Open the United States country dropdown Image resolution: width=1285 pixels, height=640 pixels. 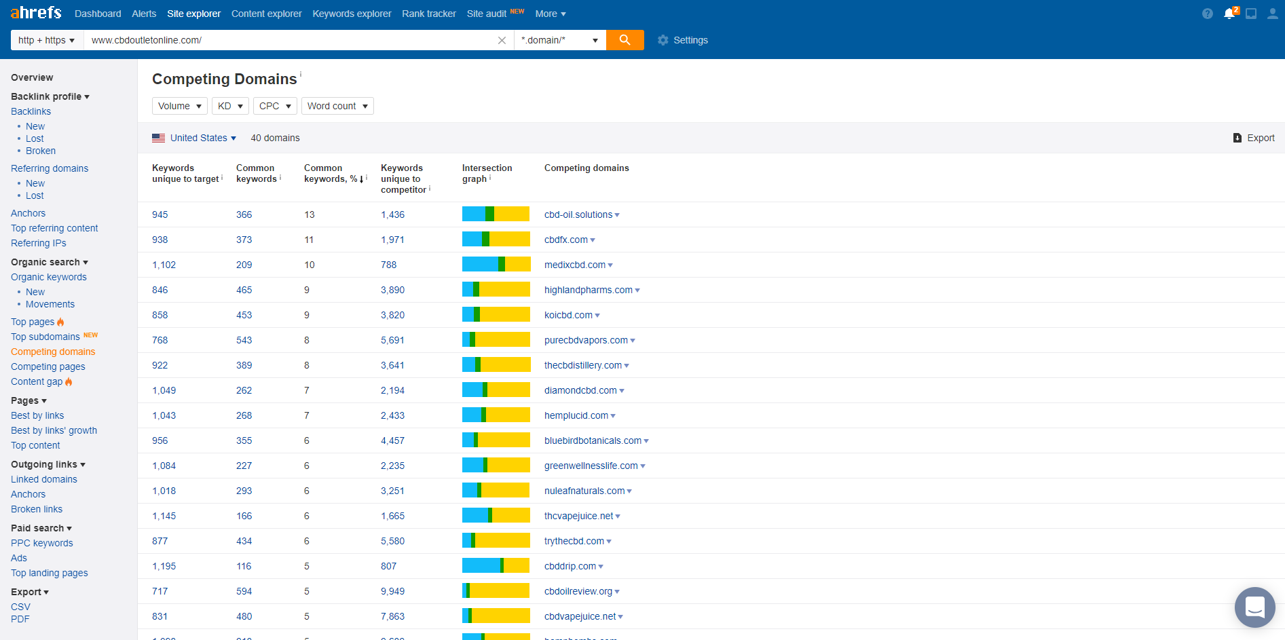click(x=203, y=138)
